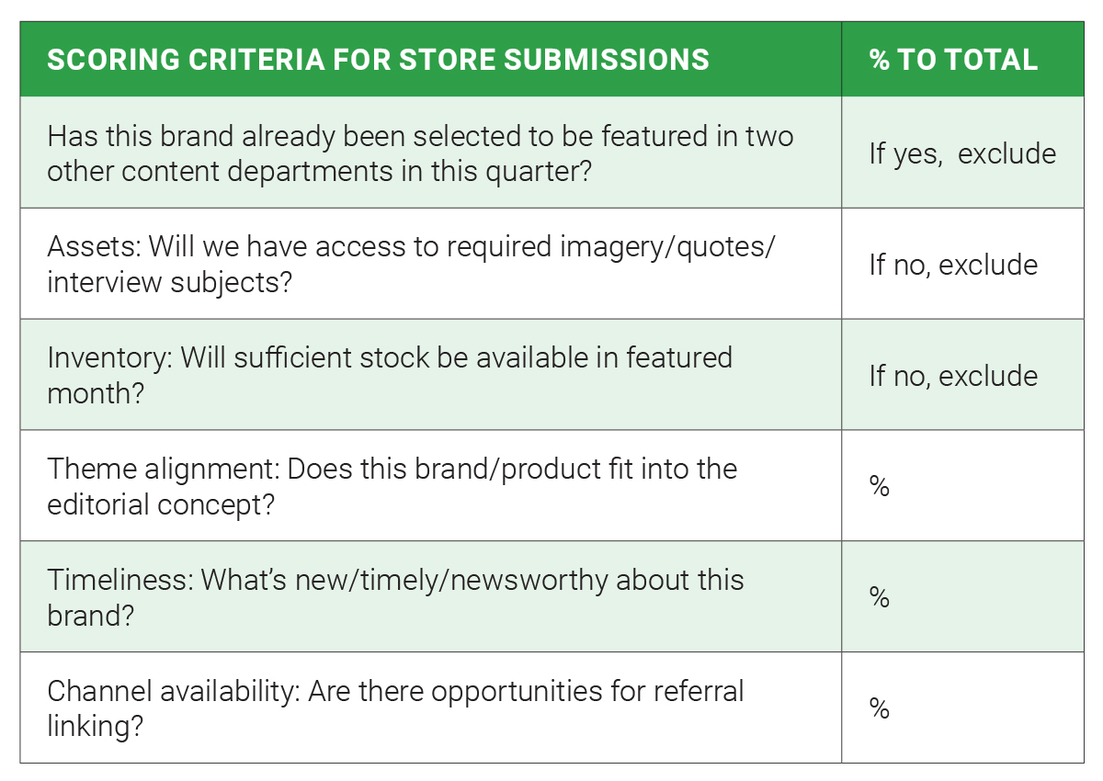
Task: Select the Theme alignment criteria cell
Action: pyautogui.click(x=430, y=486)
